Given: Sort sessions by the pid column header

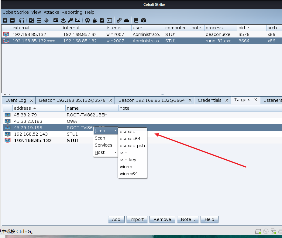Looking at the screenshot, I should coord(251,28).
